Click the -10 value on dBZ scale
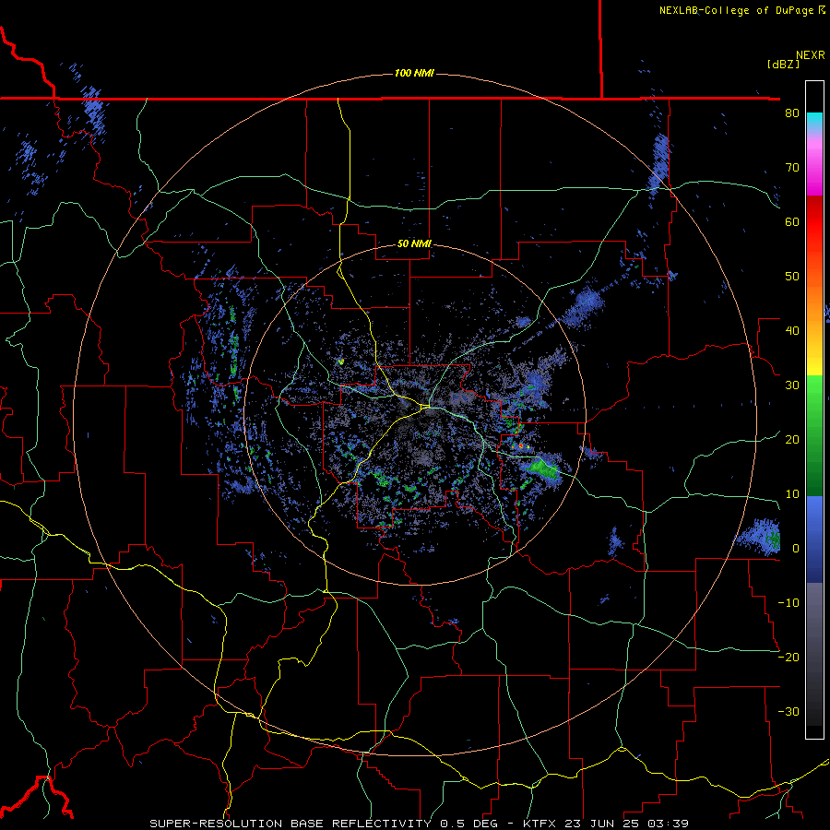 pyautogui.click(x=788, y=603)
